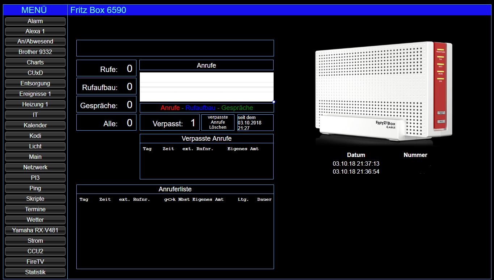Click the IT menu button
The image size is (494, 280).
35,115
